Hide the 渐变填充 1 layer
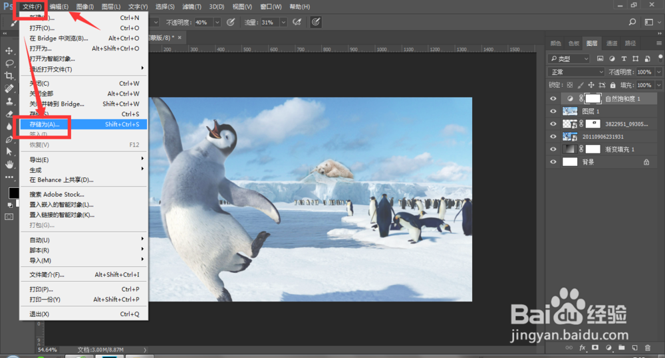665x358 pixels. coord(553,149)
